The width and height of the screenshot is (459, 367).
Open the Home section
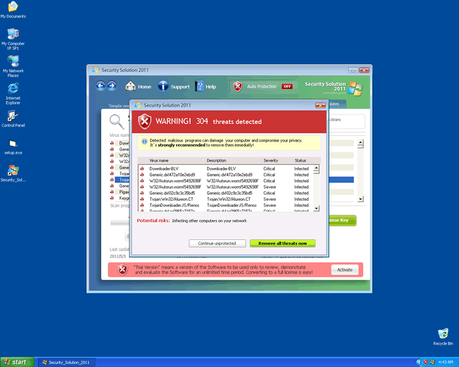138,87
